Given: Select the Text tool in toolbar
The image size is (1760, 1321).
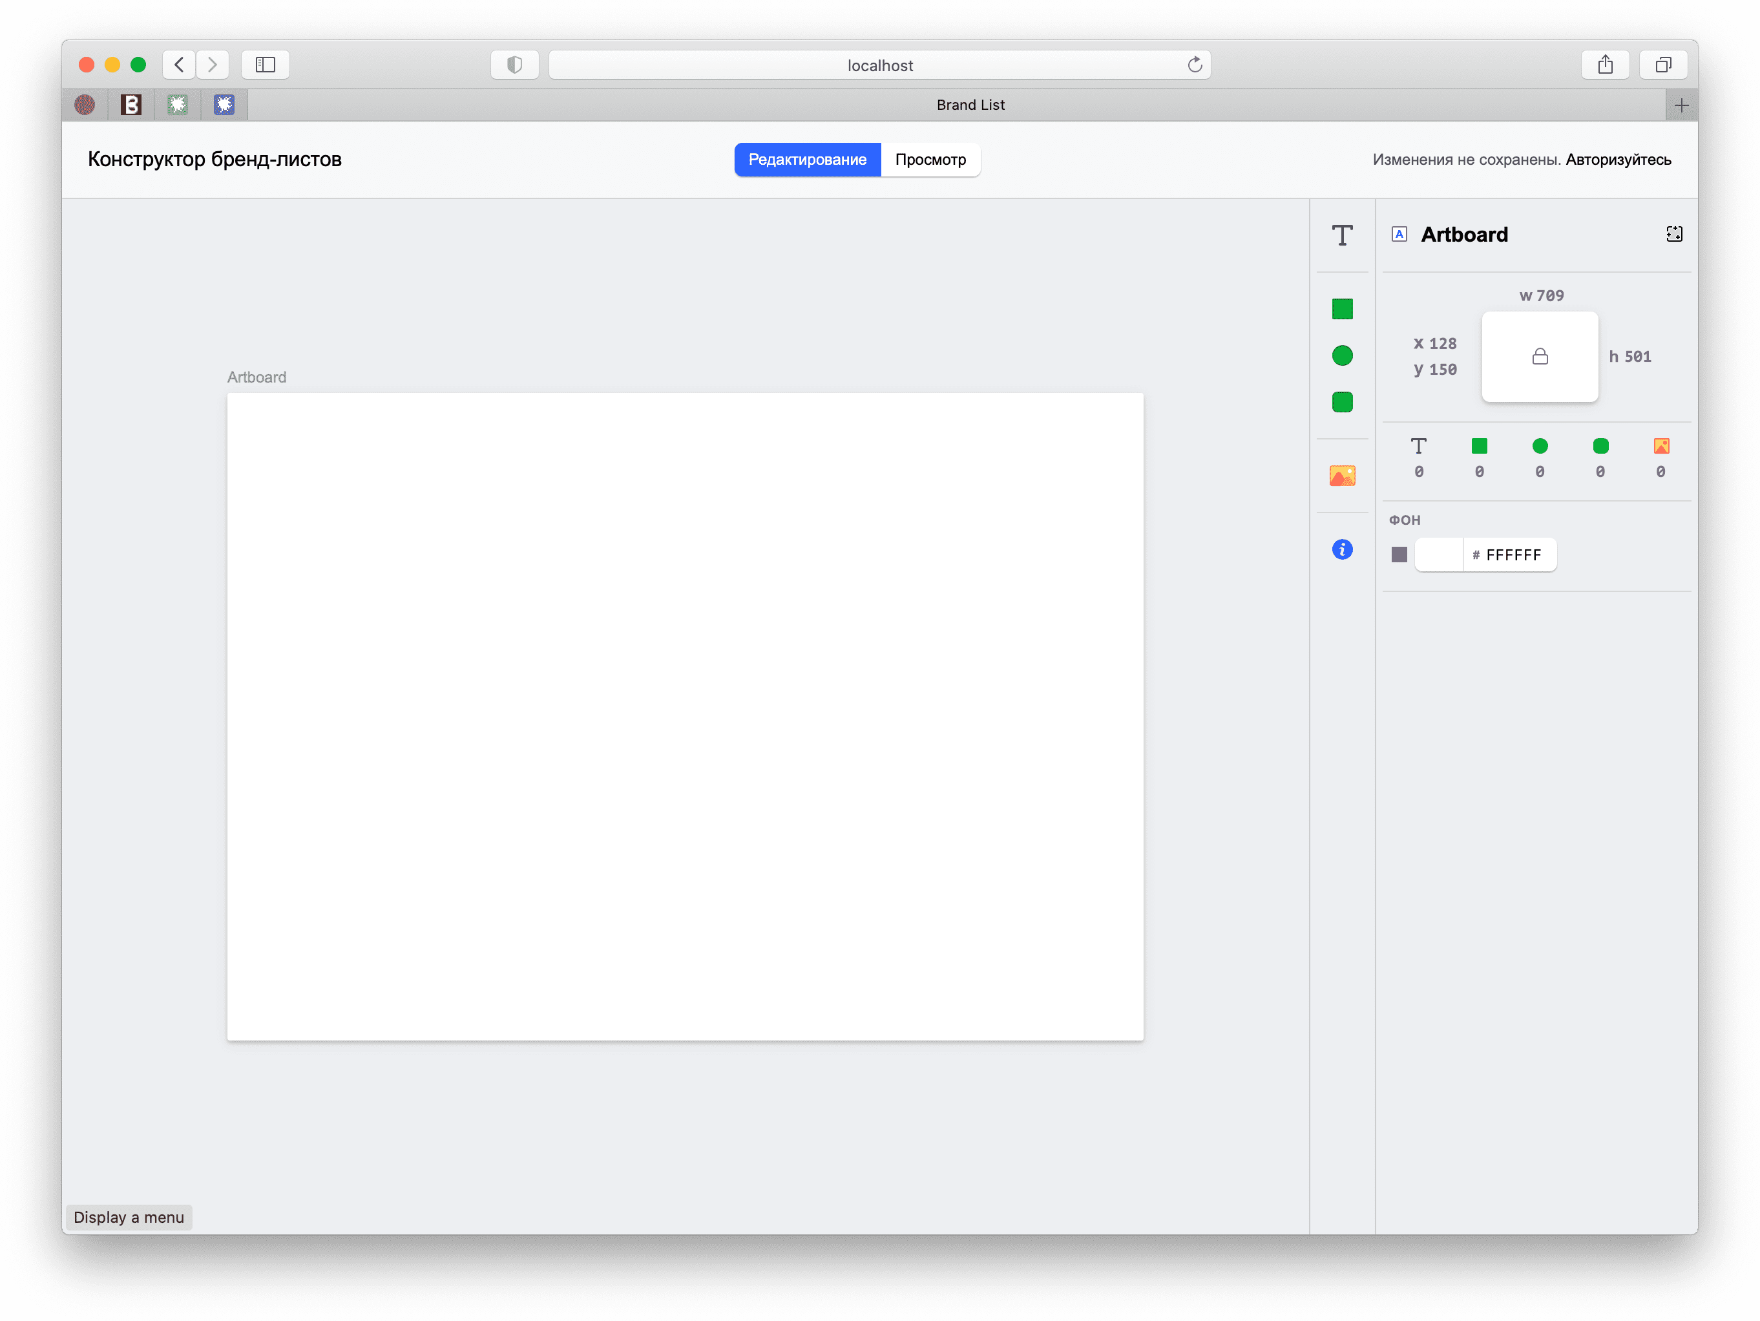Looking at the screenshot, I should click(1341, 235).
